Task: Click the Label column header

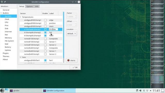Action: coord(53,13)
